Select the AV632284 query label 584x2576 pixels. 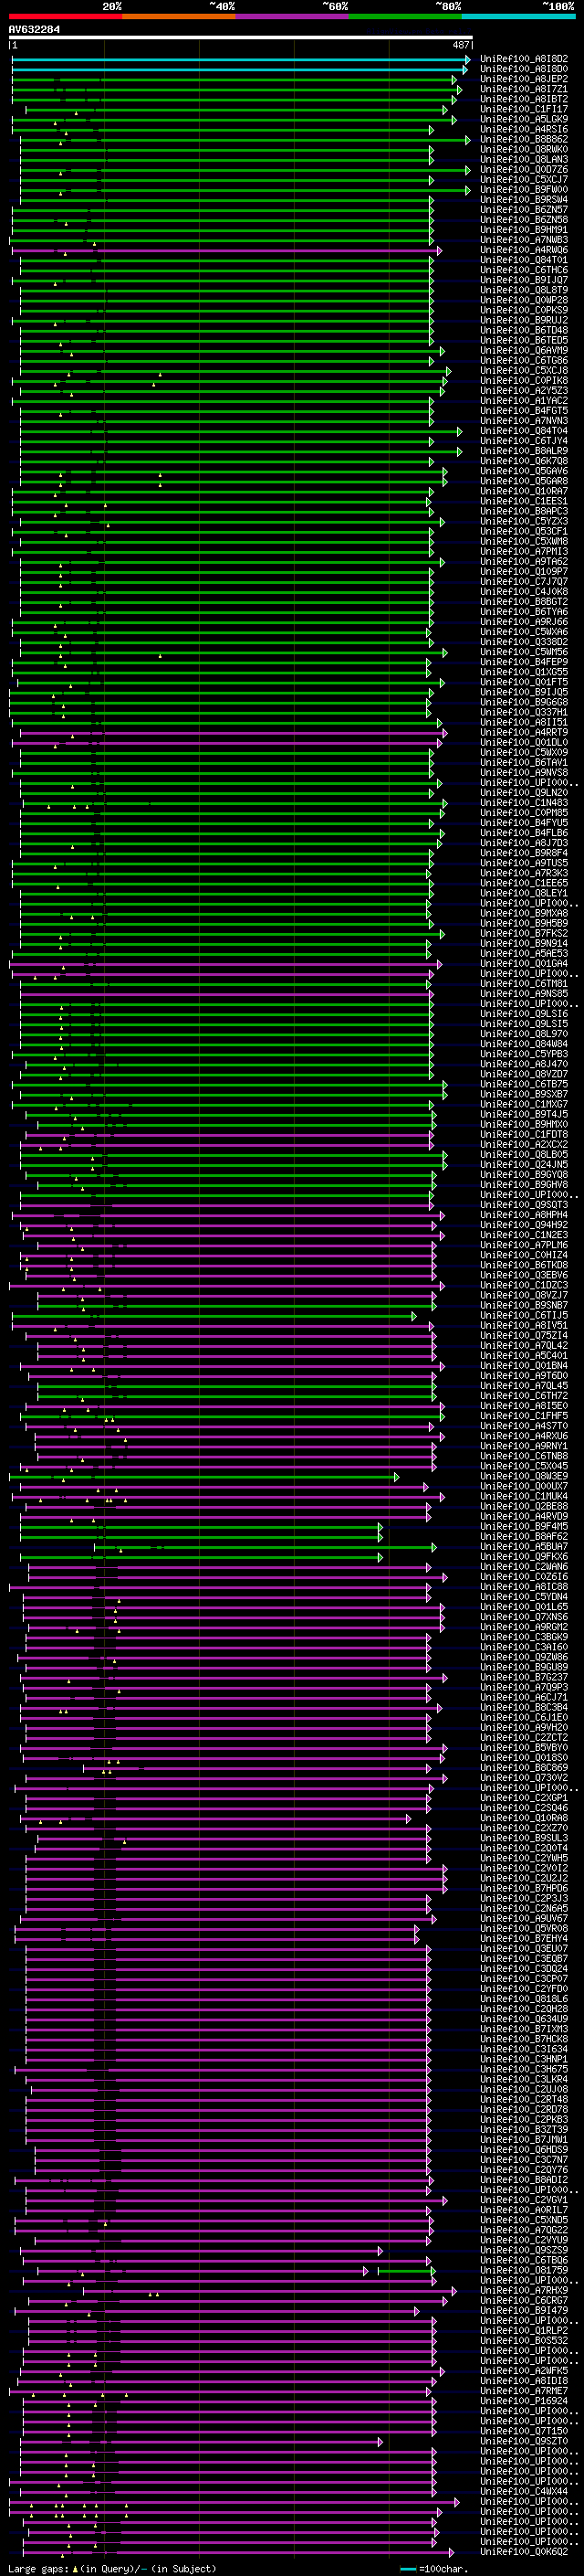pos(34,29)
